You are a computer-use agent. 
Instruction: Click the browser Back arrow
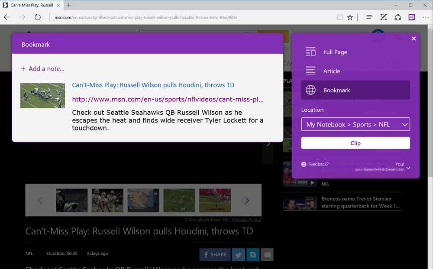(x=7, y=17)
